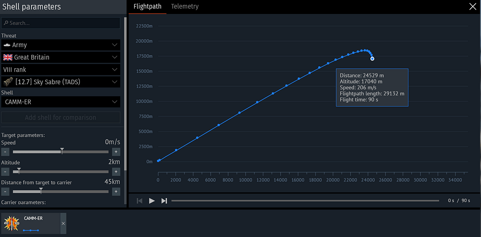Remove CAMM-ER from the comparison list
This screenshot has height=237, width=481.
click(x=63, y=224)
